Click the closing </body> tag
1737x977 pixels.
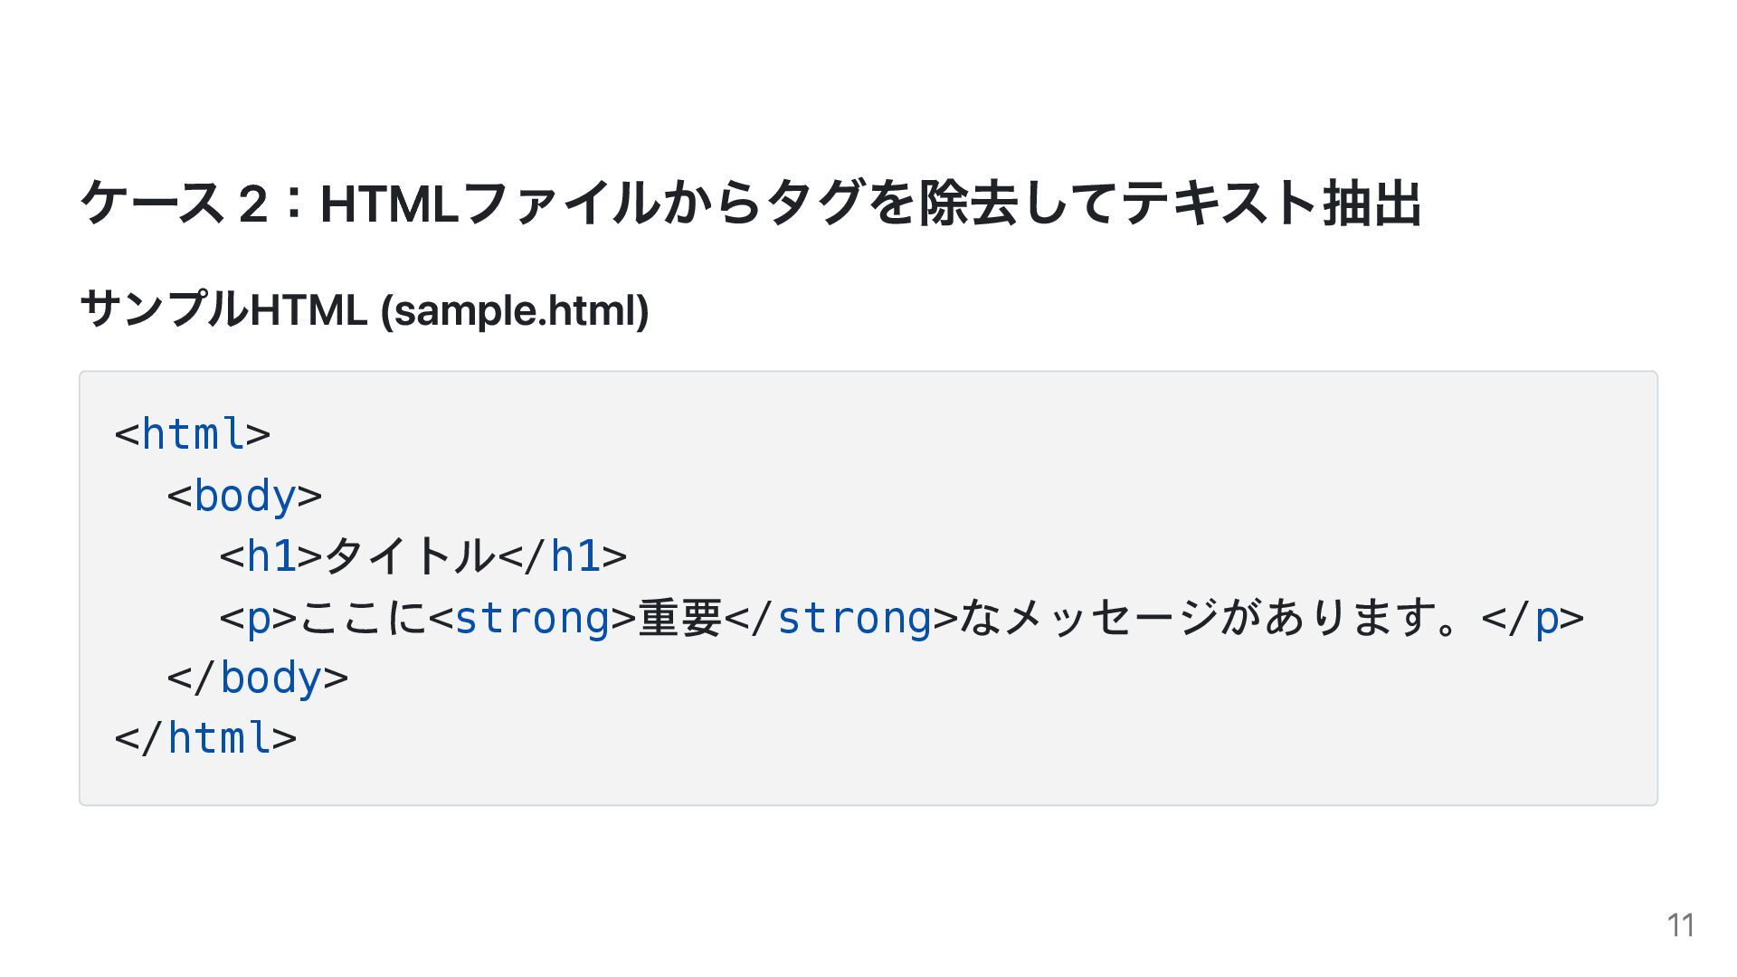[x=258, y=678]
